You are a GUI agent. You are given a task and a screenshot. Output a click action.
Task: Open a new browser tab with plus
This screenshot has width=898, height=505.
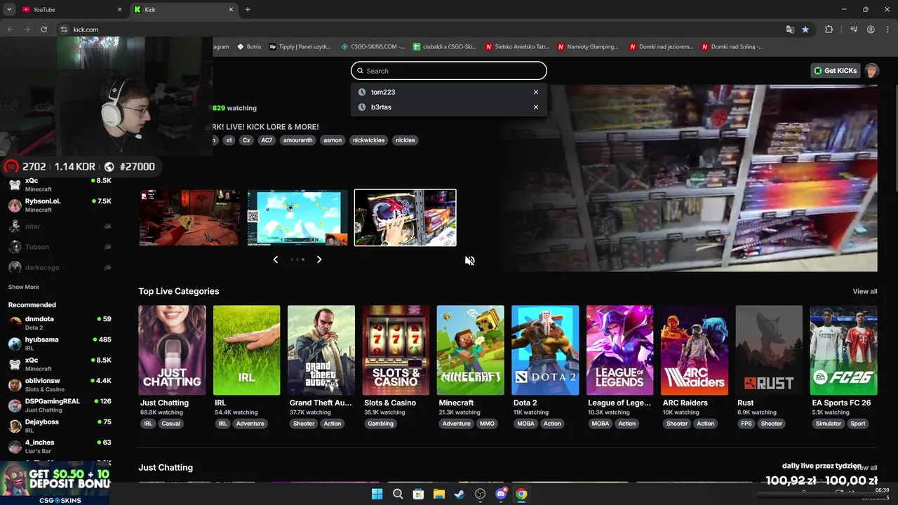pos(248,9)
